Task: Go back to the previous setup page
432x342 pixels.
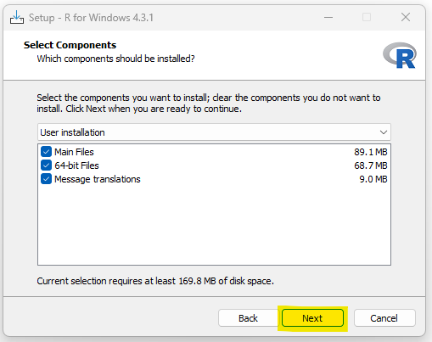Action: click(248, 318)
